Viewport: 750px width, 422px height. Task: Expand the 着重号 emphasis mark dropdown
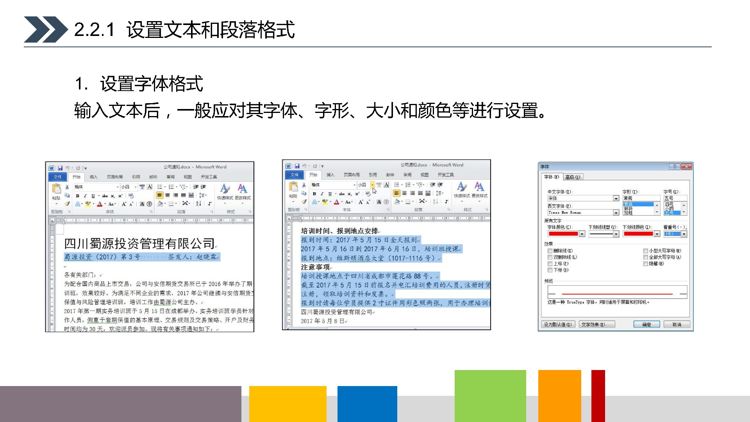(x=684, y=234)
